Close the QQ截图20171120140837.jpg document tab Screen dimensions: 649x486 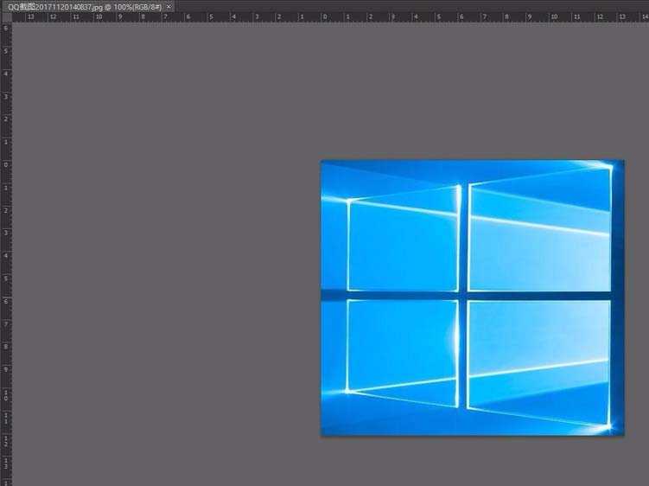(169, 7)
